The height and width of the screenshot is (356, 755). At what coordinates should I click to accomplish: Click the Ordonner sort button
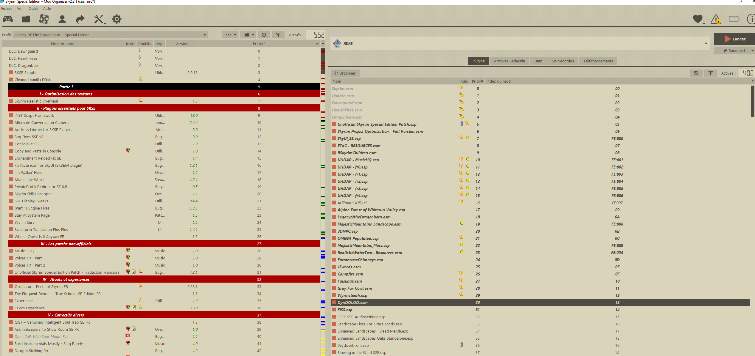(345, 73)
